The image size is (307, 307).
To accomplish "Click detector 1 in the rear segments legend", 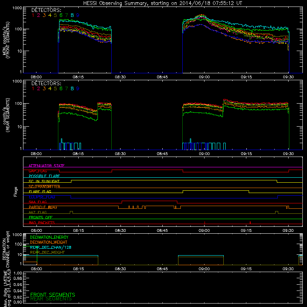I will [33, 89].
